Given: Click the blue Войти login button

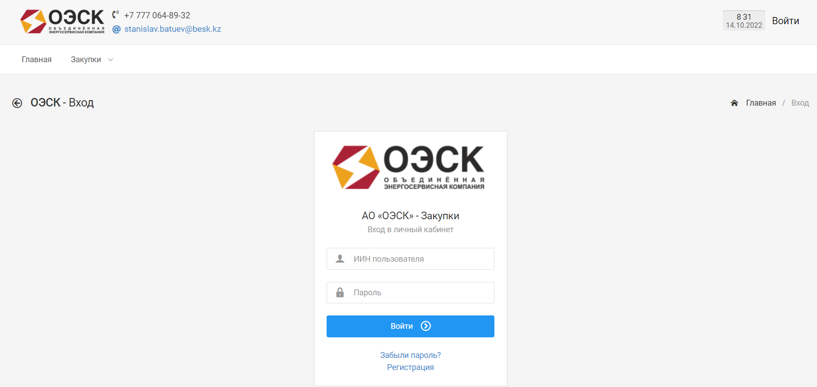Looking at the screenshot, I should [410, 326].
